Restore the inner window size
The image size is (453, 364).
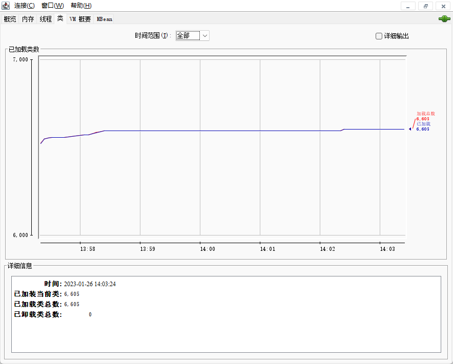[x=425, y=6]
